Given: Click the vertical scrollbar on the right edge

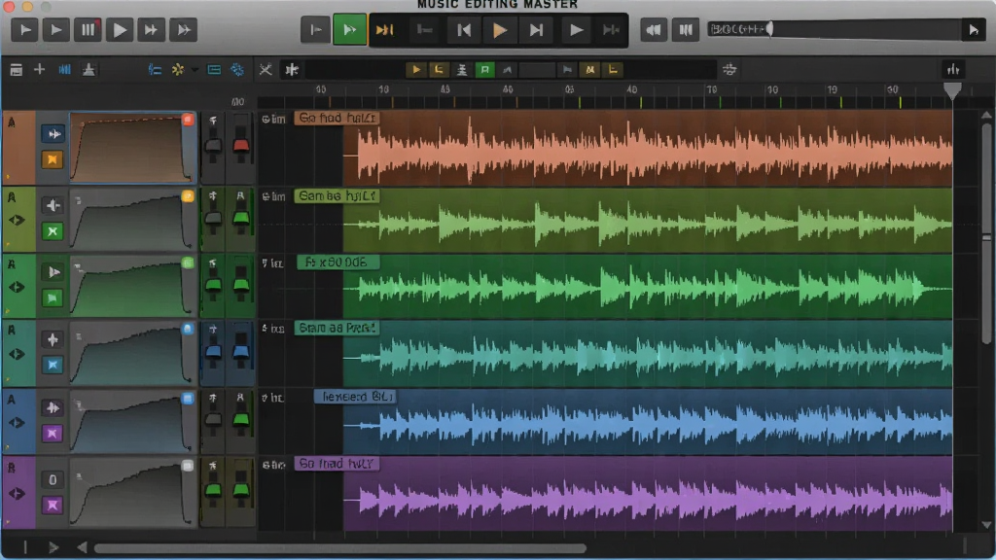Looking at the screenshot, I should [x=986, y=235].
